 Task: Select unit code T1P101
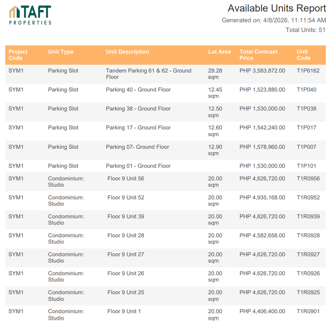pyautogui.click(x=306, y=166)
